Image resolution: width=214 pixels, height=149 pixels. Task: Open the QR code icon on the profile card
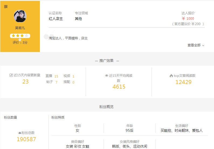click(x=6, y=6)
